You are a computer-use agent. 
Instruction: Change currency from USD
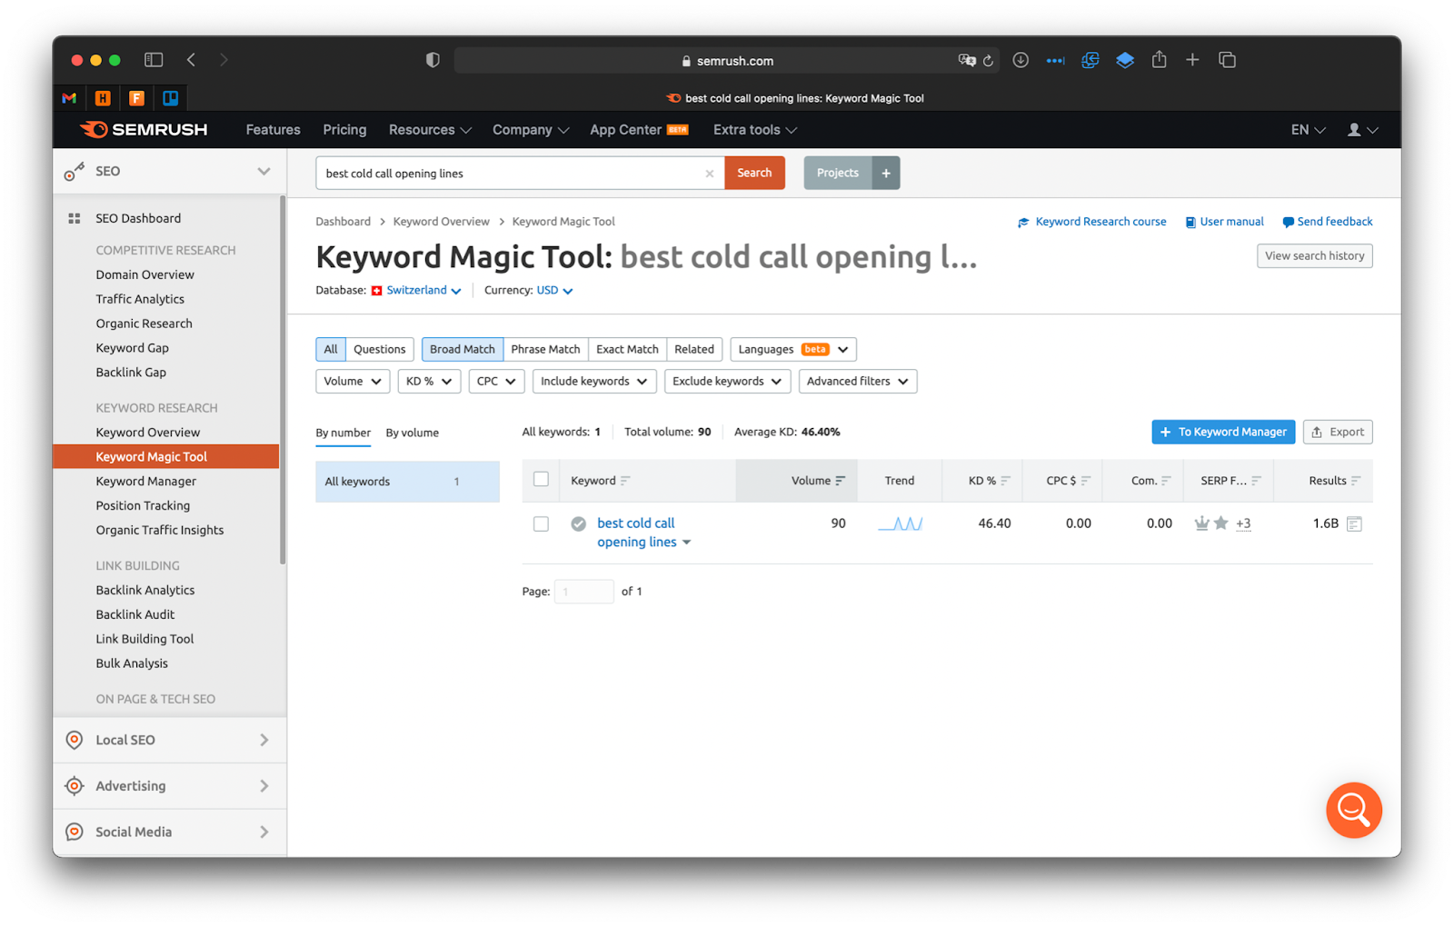coord(554,291)
